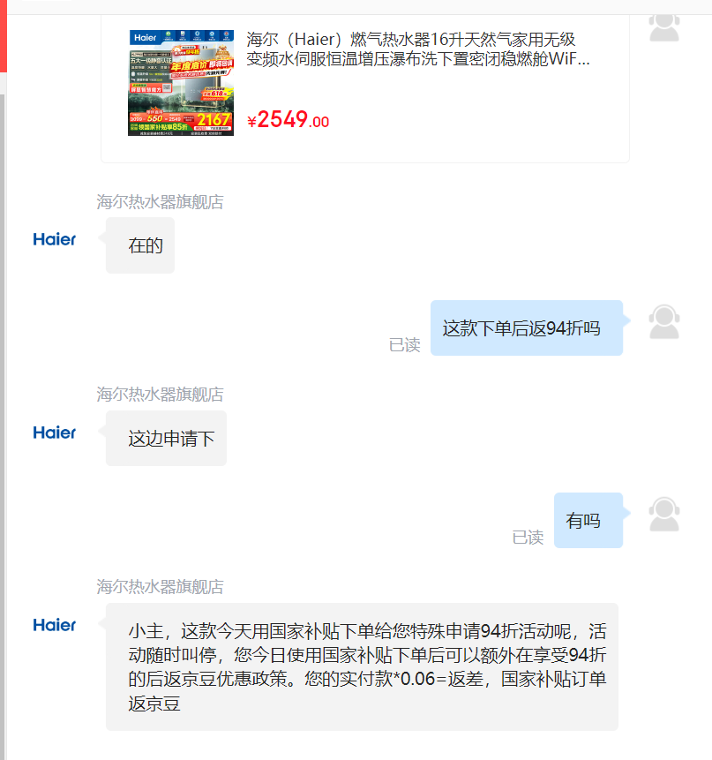Click 海尔热水器旗舰店 name above 在的
The height and width of the screenshot is (760, 712).
[160, 201]
